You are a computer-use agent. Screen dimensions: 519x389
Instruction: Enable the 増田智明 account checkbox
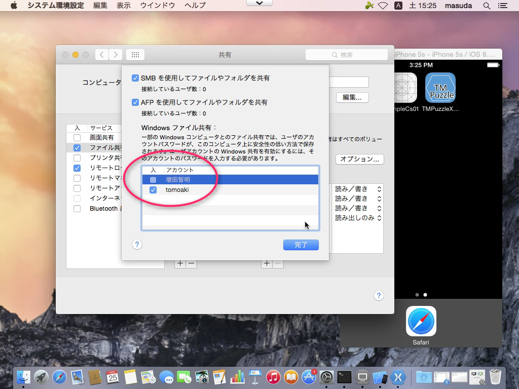pyautogui.click(x=153, y=180)
